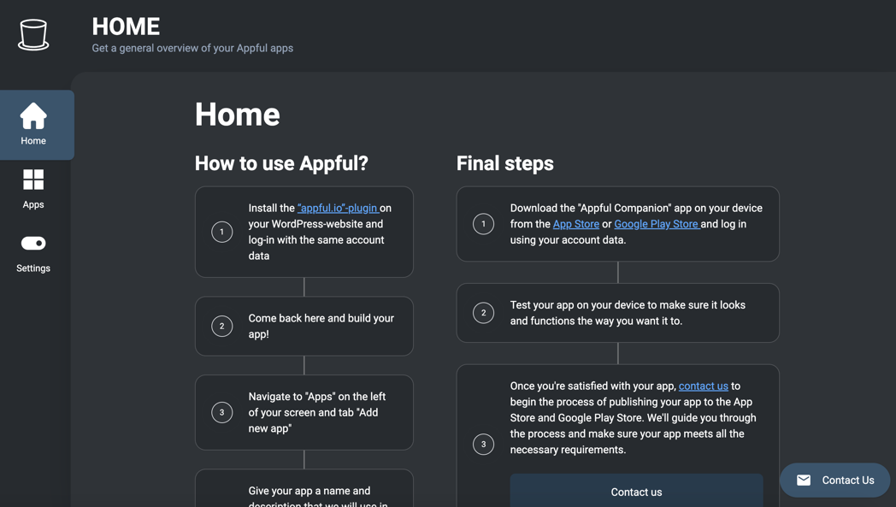Open the "appful.io"-plugin link
Image resolution: width=896 pixels, height=507 pixels.
pyautogui.click(x=337, y=208)
